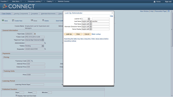This screenshot has height=97, width=173.
Task: Click the CONNECT logo
Action: [x=18, y=6]
